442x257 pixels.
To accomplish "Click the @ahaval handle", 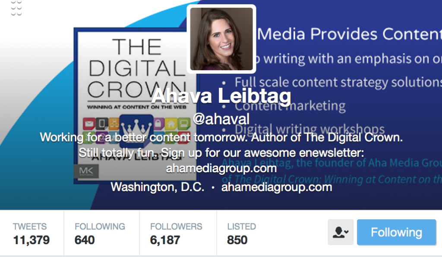I will (221, 119).
